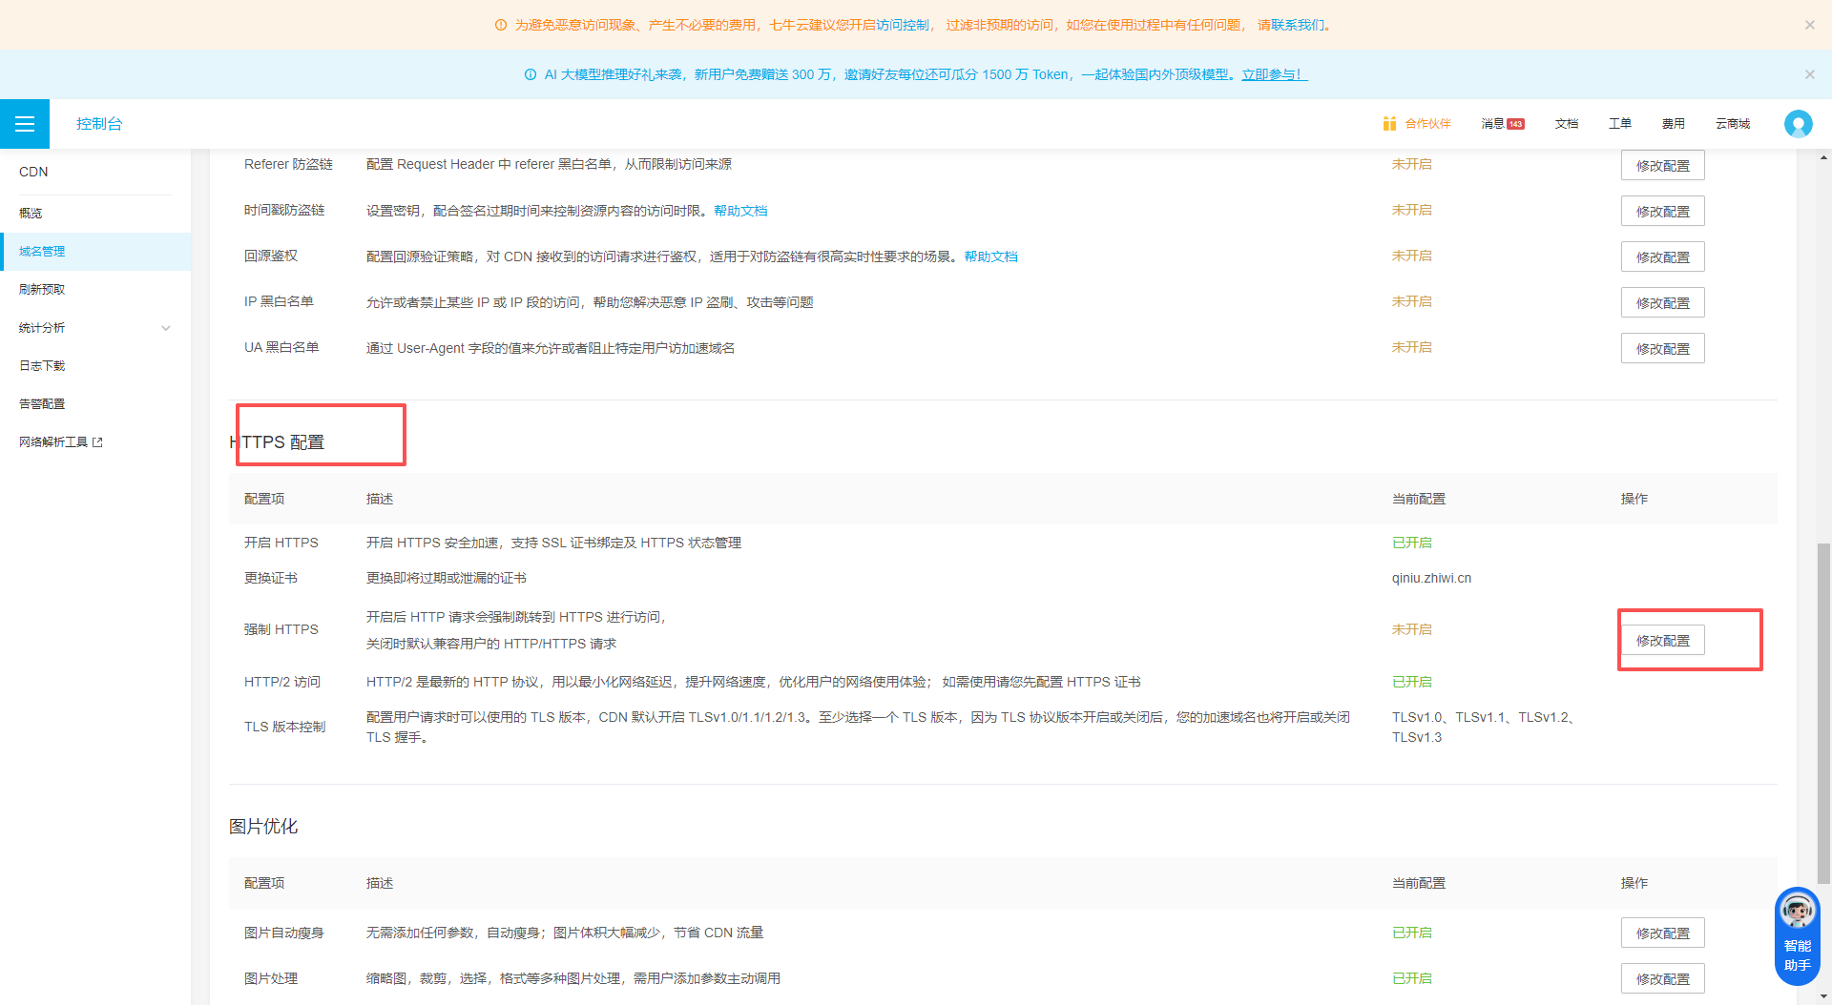Screen dimensions: 1832x1005
Task: Go to 刷新预取 in the sidebar
Action: (43, 290)
